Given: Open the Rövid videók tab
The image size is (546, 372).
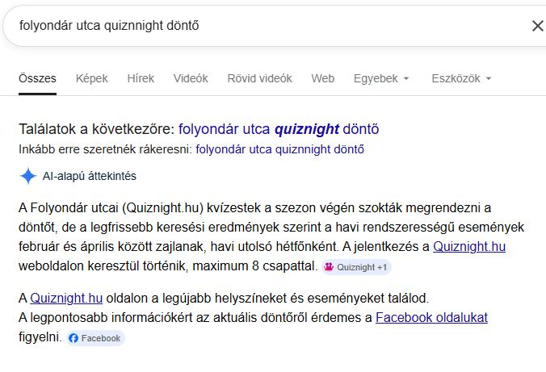Looking at the screenshot, I should point(259,78).
